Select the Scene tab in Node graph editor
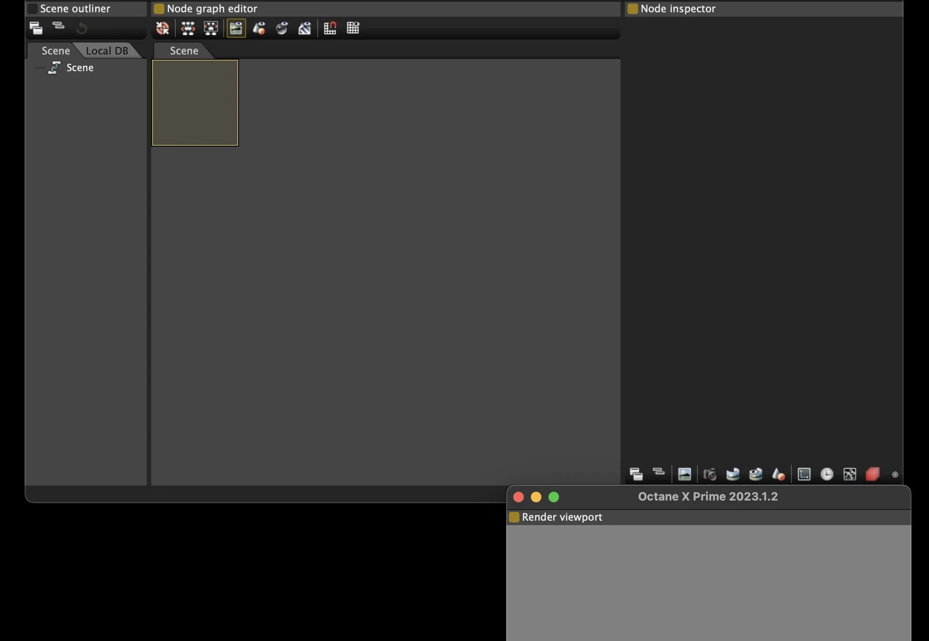 (x=184, y=51)
